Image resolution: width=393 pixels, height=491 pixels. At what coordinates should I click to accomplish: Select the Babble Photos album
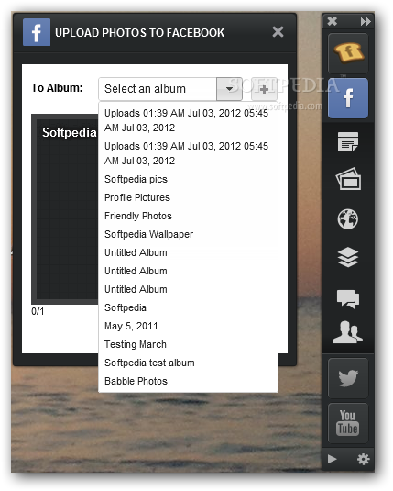pos(188,381)
